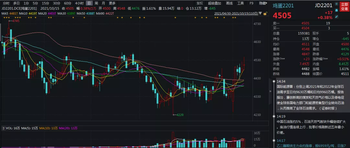Select the 15分 interval tab
Screen dimensions: 350x148
45,3
